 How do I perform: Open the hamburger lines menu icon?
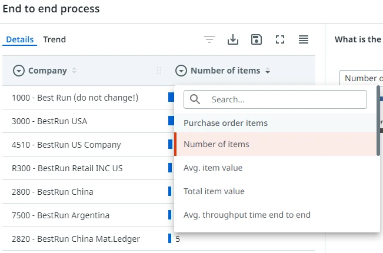point(304,39)
